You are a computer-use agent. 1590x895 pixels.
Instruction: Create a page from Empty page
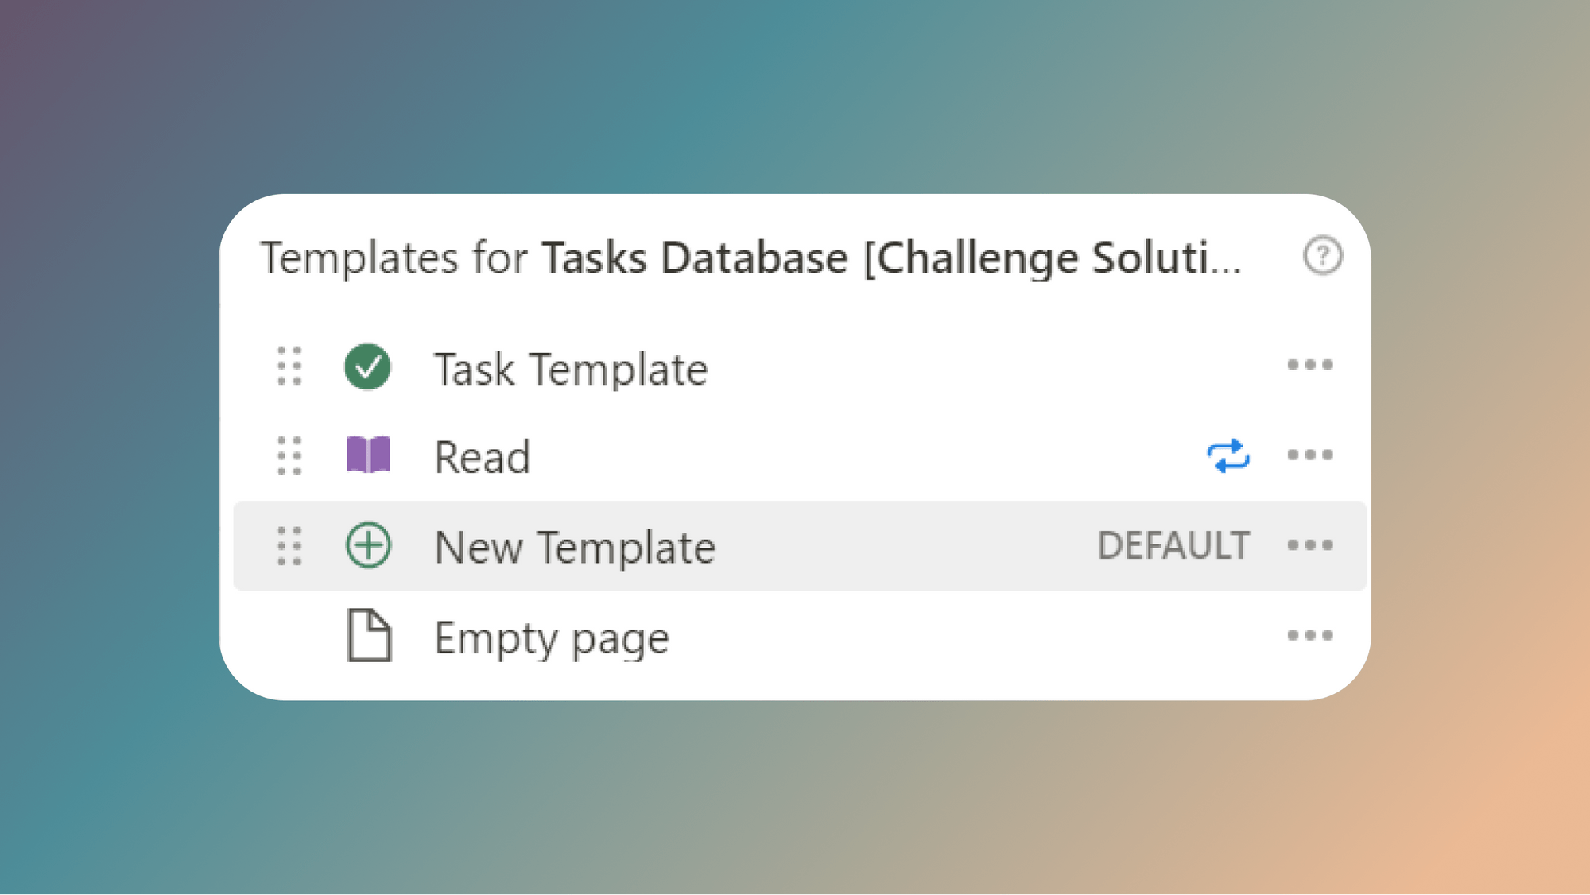550,636
